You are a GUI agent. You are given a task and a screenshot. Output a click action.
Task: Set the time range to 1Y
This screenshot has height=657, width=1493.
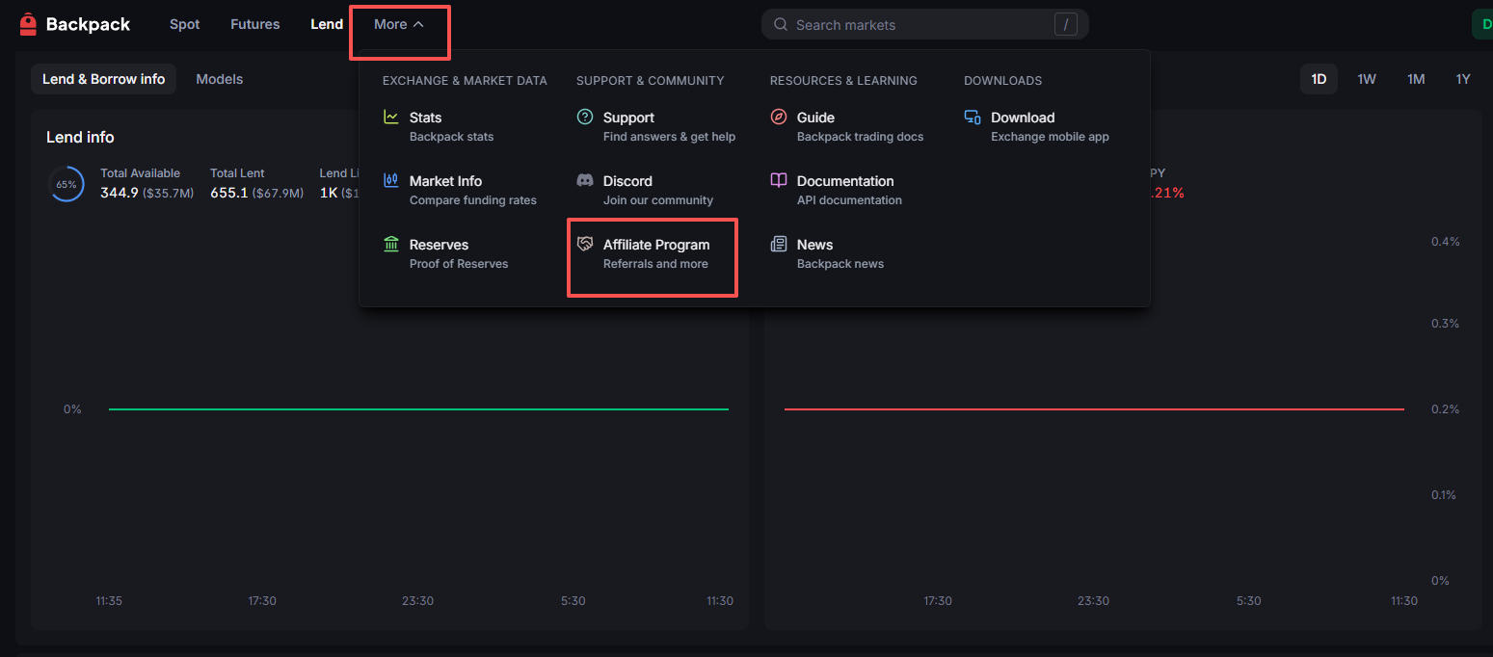pos(1462,79)
